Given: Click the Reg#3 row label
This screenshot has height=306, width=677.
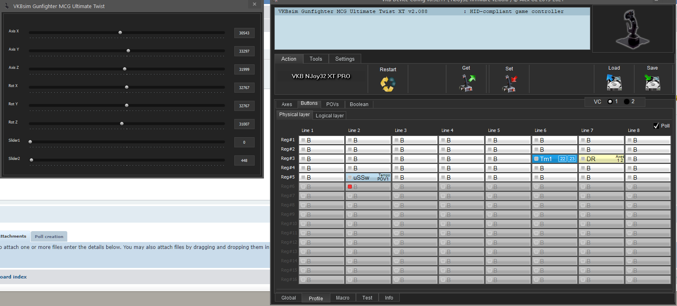Looking at the screenshot, I should click(288, 158).
